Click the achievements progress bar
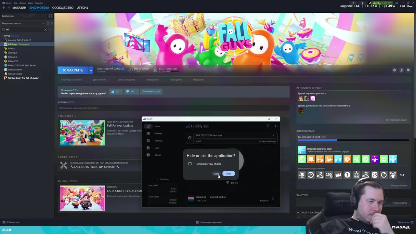The image size is (416, 234). 353,140
